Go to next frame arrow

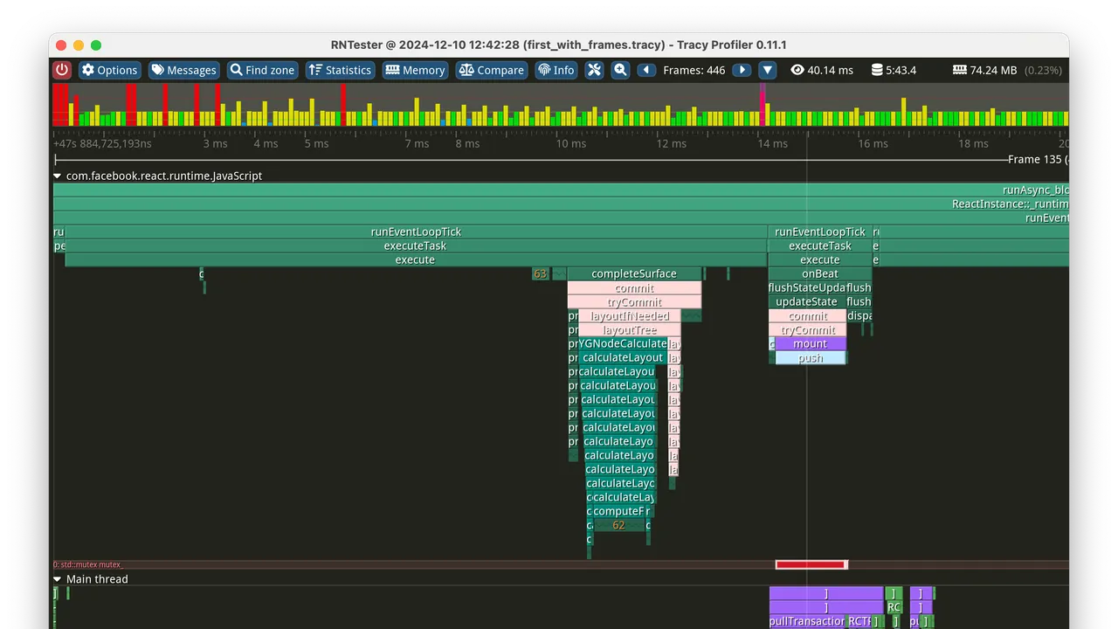click(742, 70)
